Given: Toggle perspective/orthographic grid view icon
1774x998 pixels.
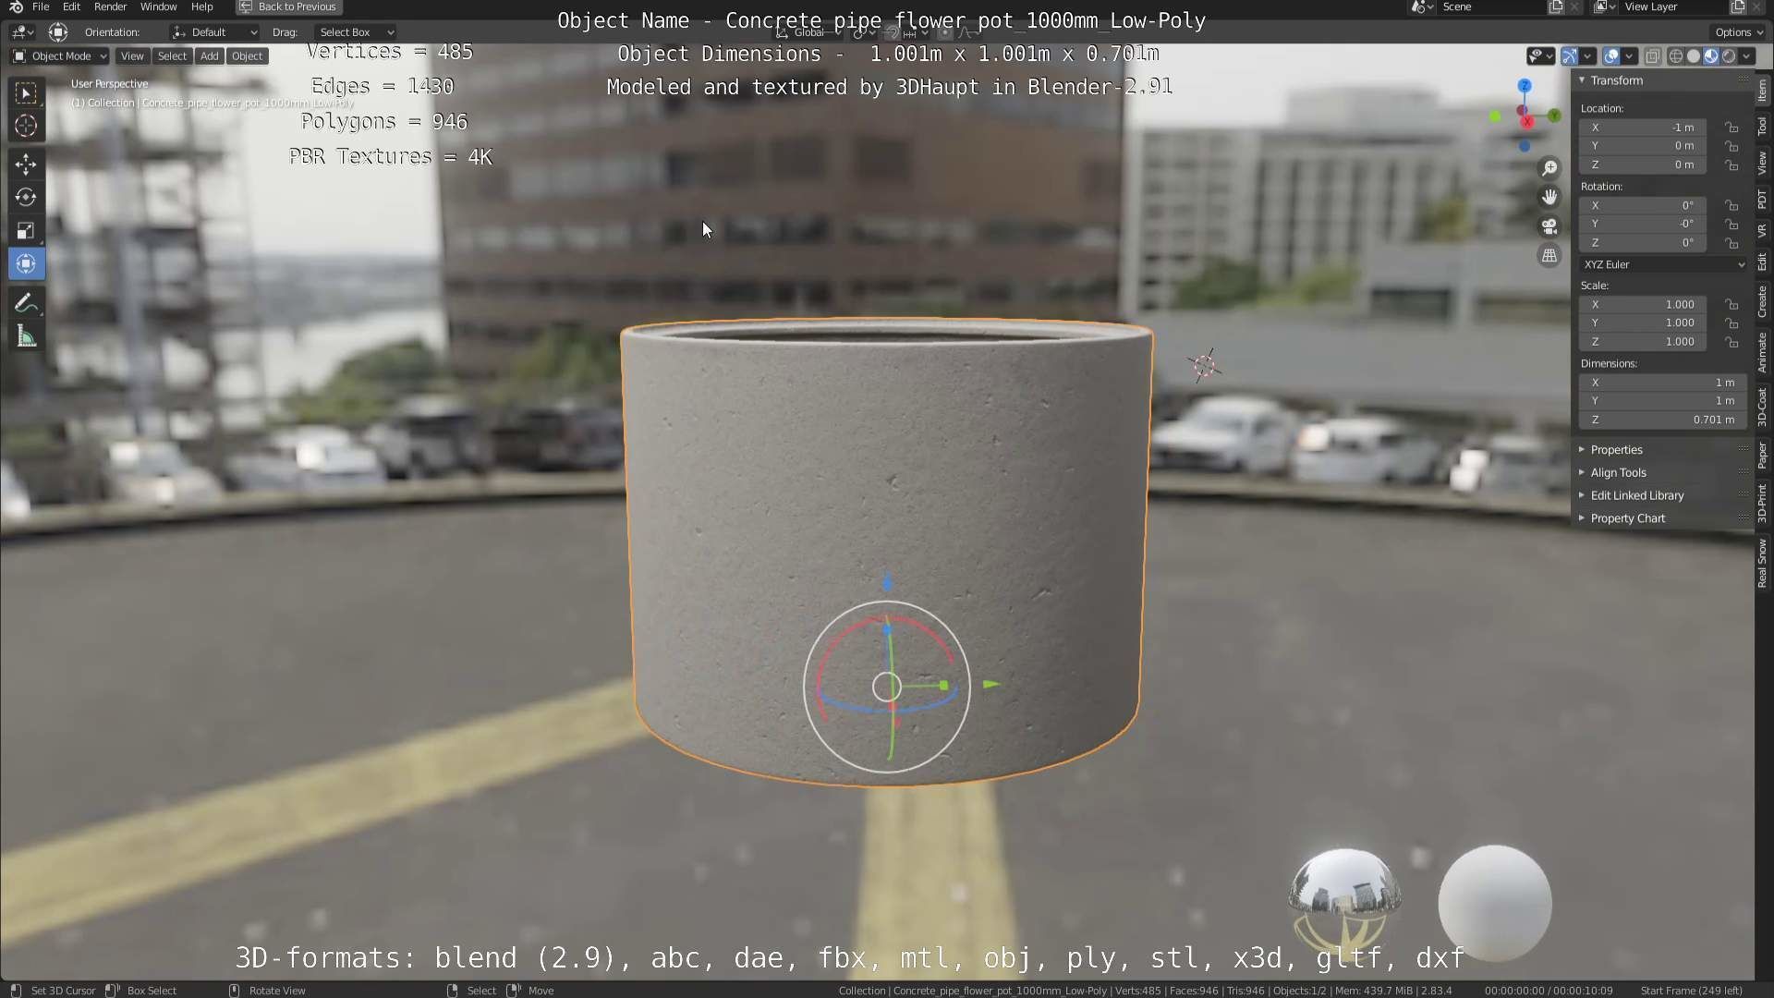Looking at the screenshot, I should pyautogui.click(x=1549, y=256).
